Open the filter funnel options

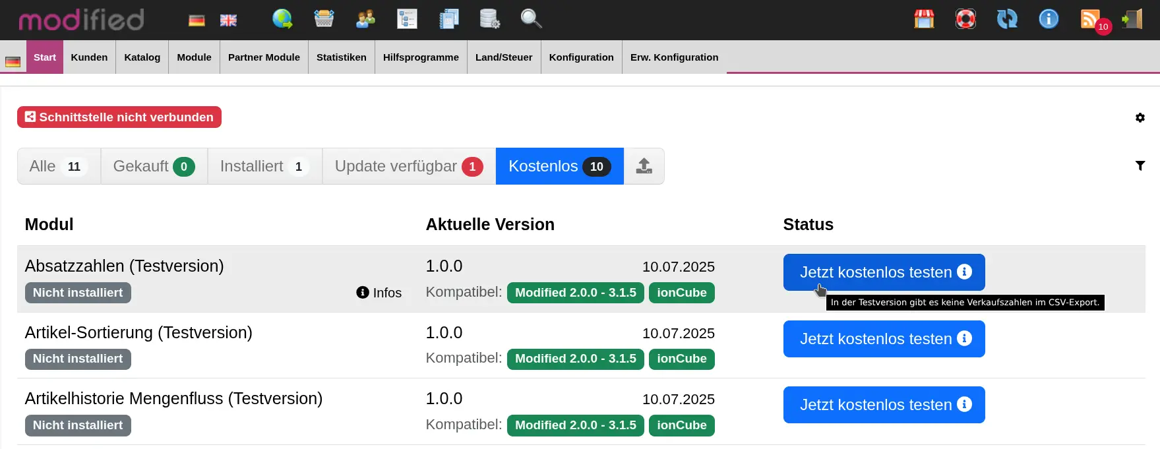coord(1140,166)
